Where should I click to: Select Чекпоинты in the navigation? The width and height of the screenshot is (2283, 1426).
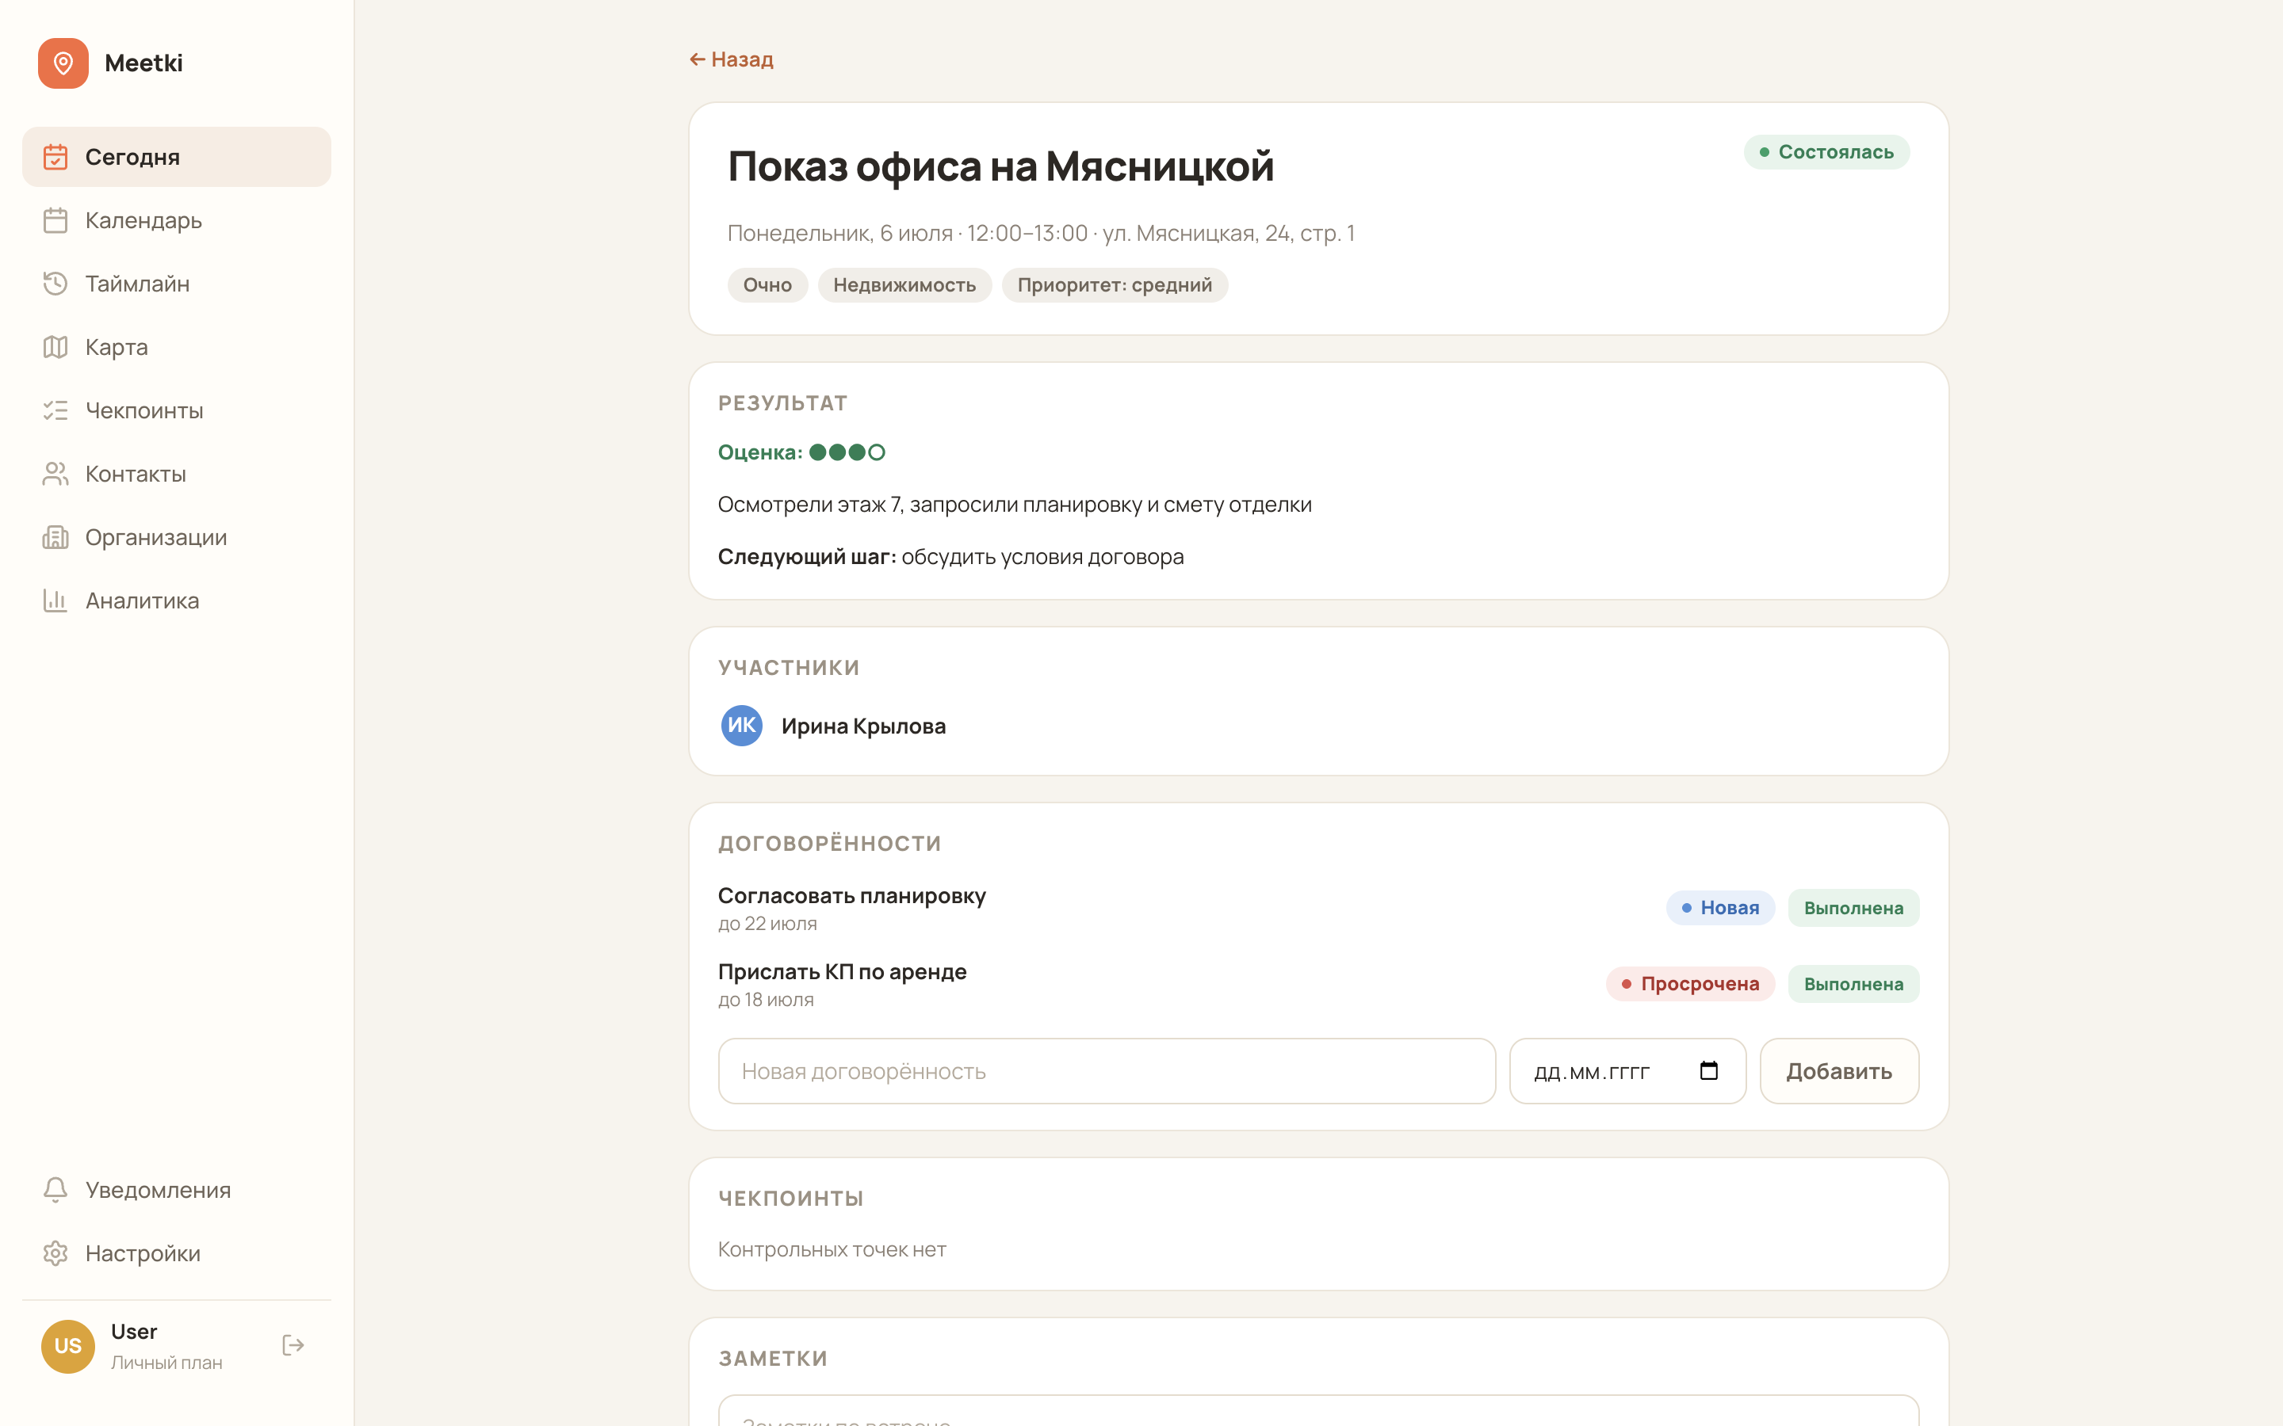[177, 410]
